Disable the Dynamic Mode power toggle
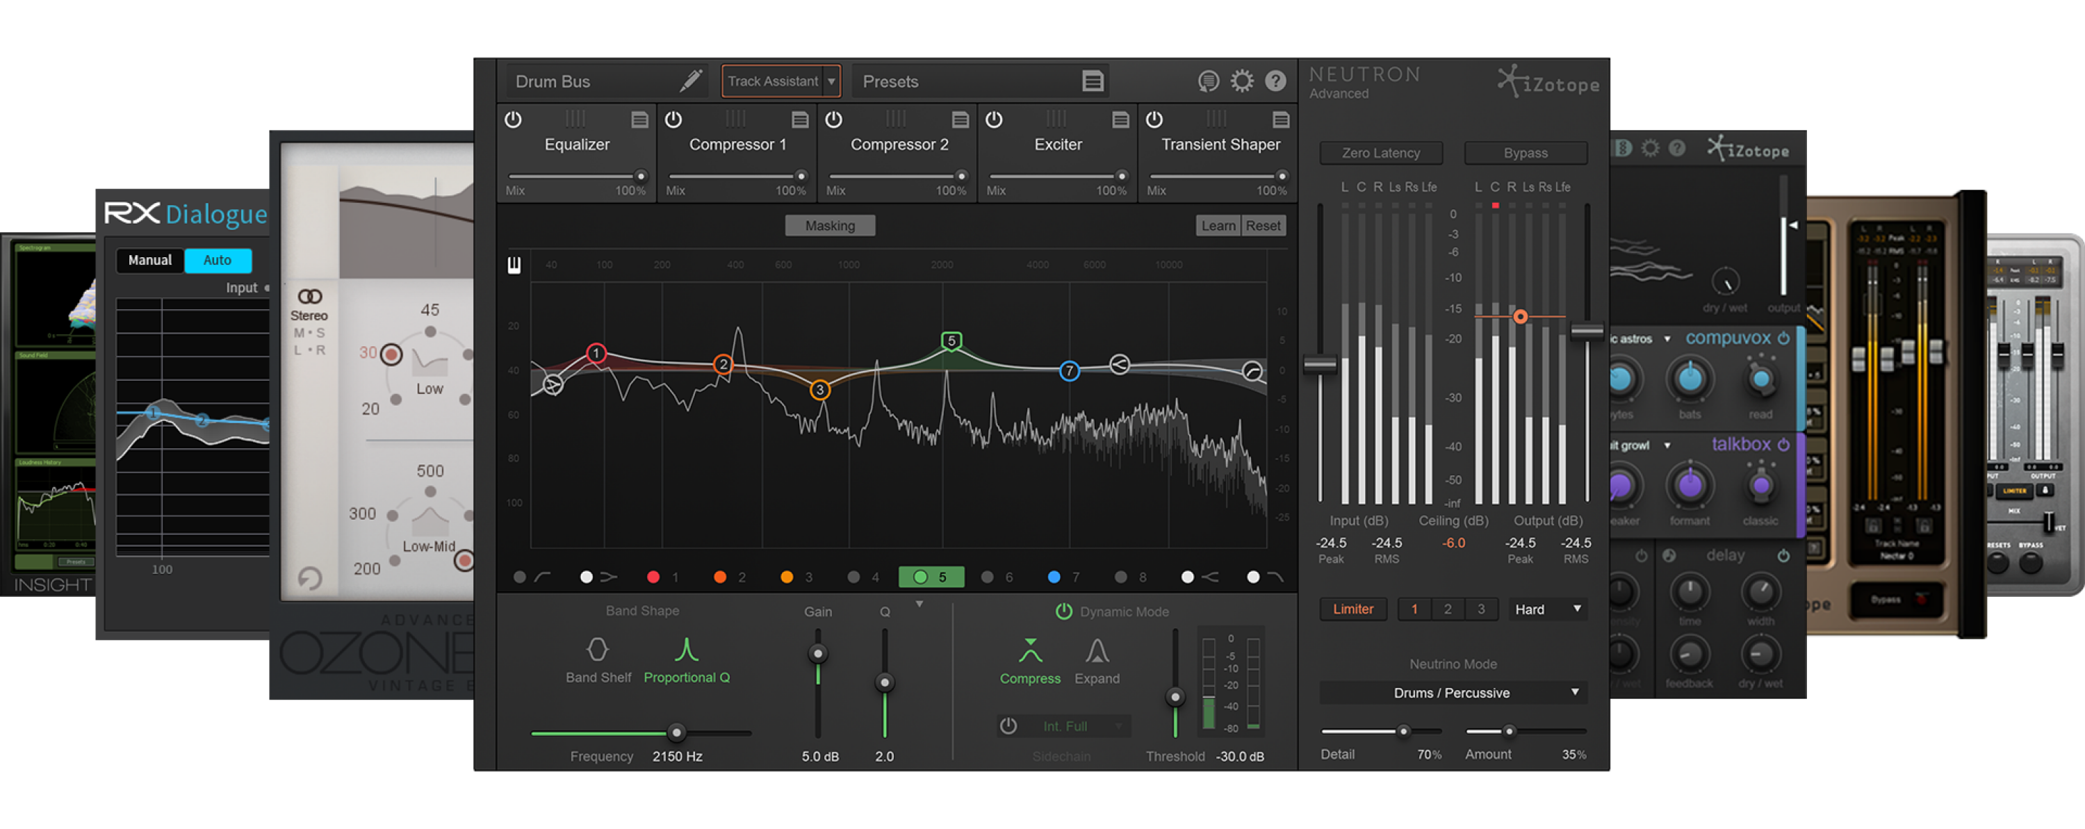 click(1063, 612)
